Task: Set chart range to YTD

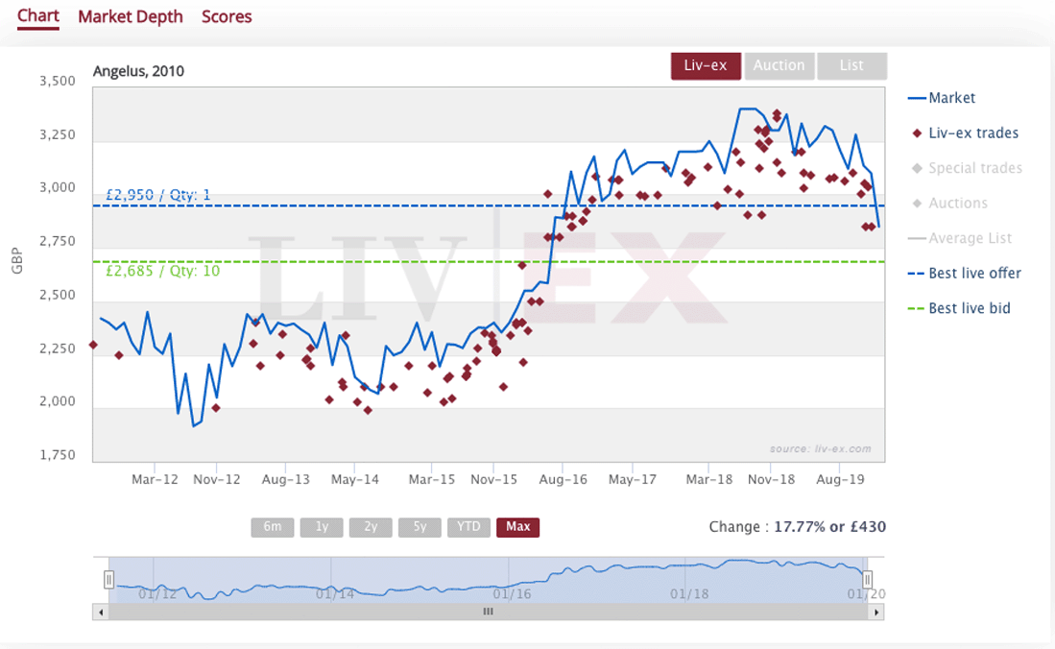Action: click(x=469, y=527)
